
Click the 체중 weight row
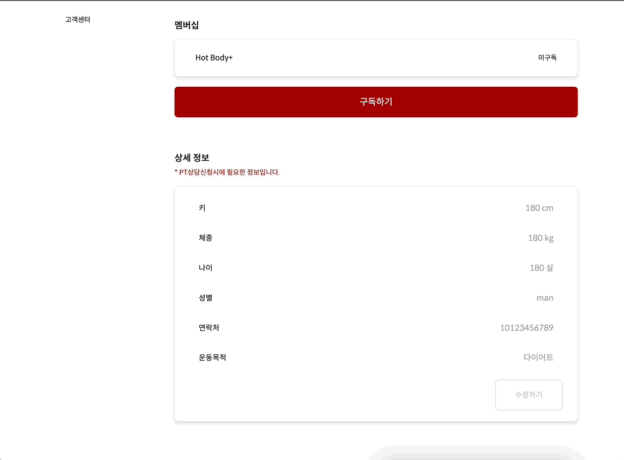click(206, 238)
